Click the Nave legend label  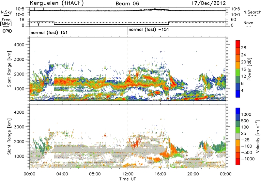click(248, 23)
